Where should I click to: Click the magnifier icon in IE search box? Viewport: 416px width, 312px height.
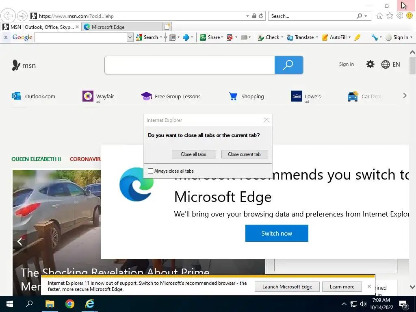pos(359,16)
